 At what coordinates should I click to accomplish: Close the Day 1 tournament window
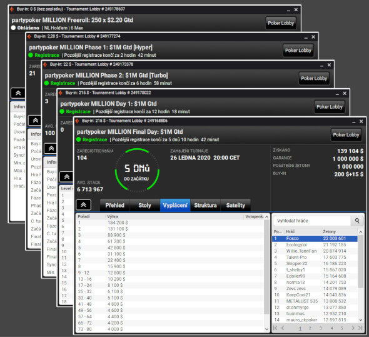coord(345,93)
